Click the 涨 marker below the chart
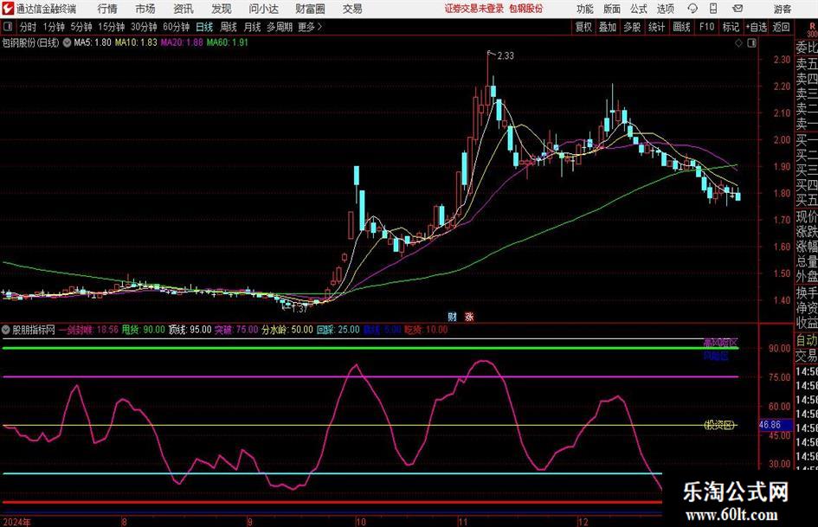The height and width of the screenshot is (527, 818). (x=469, y=317)
